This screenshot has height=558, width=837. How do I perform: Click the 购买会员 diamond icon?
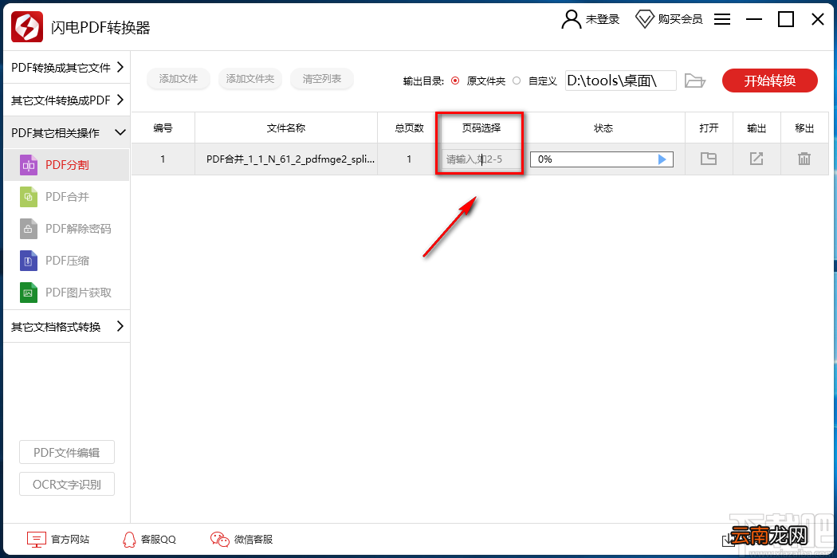[x=644, y=19]
